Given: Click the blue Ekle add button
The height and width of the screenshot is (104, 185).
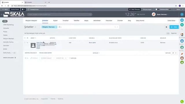Looking at the screenshot, I should pyautogui.click(x=174, y=27).
